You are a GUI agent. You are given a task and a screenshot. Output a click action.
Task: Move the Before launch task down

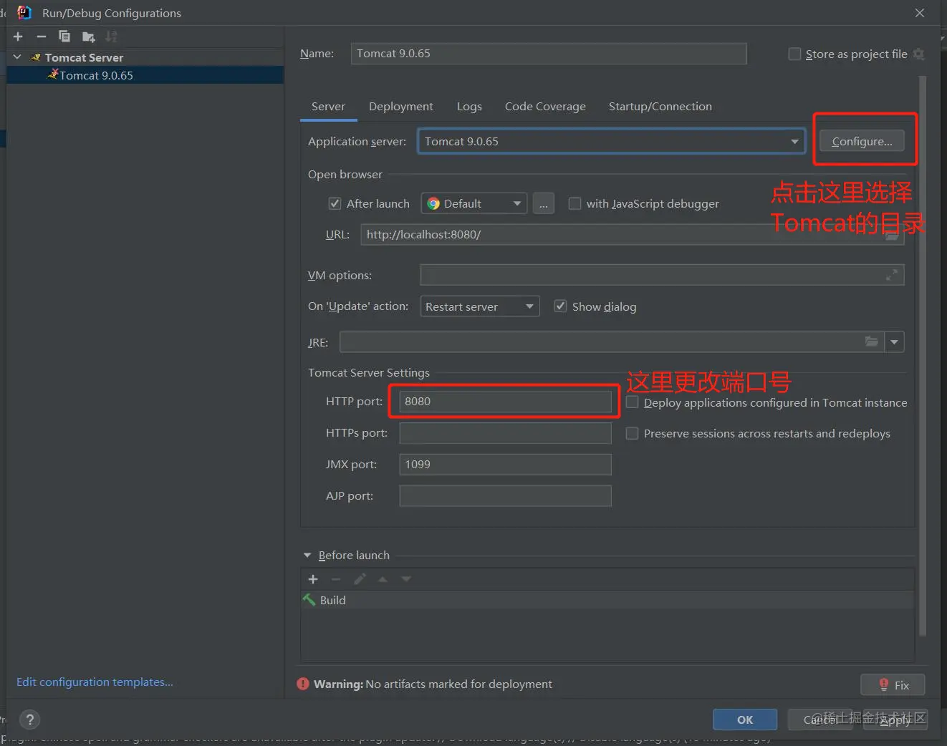406,579
